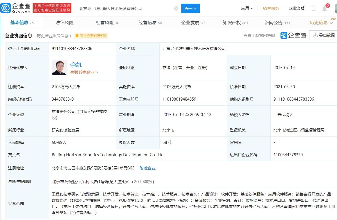The image size is (337, 220).
Task: Open 历史营业执照信息 link
Action: point(54,36)
